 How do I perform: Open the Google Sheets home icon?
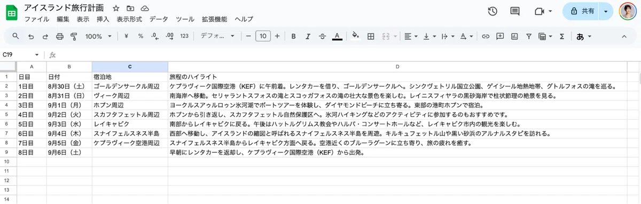tap(12, 13)
